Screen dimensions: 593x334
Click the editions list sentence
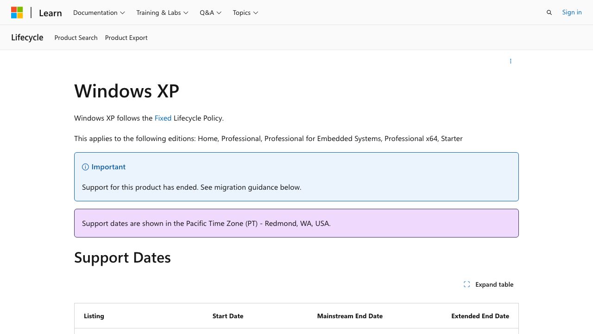[x=268, y=138]
